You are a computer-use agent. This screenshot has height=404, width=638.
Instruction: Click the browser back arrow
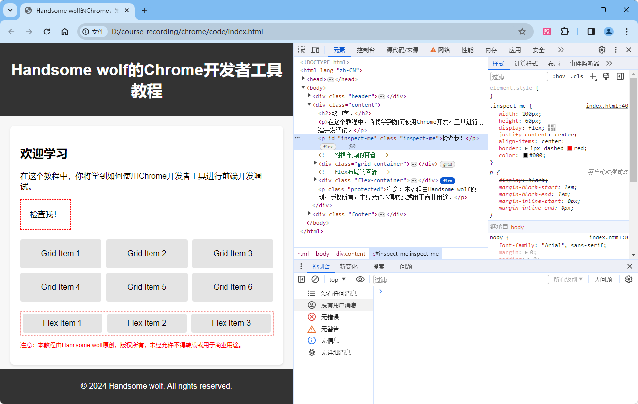click(12, 32)
